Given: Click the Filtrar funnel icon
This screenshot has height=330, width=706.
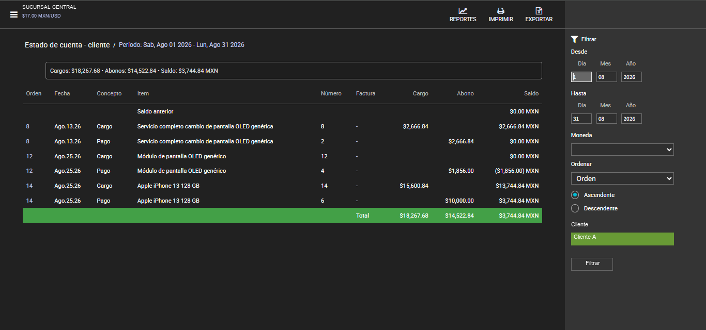Looking at the screenshot, I should (574, 39).
